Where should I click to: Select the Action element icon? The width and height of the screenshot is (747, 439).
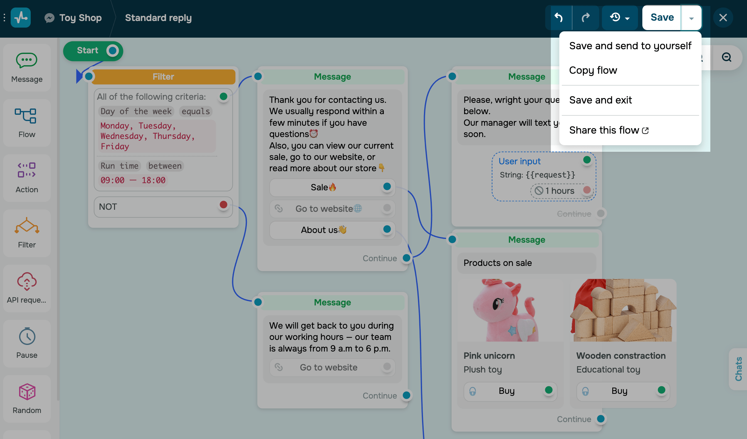[x=27, y=170]
